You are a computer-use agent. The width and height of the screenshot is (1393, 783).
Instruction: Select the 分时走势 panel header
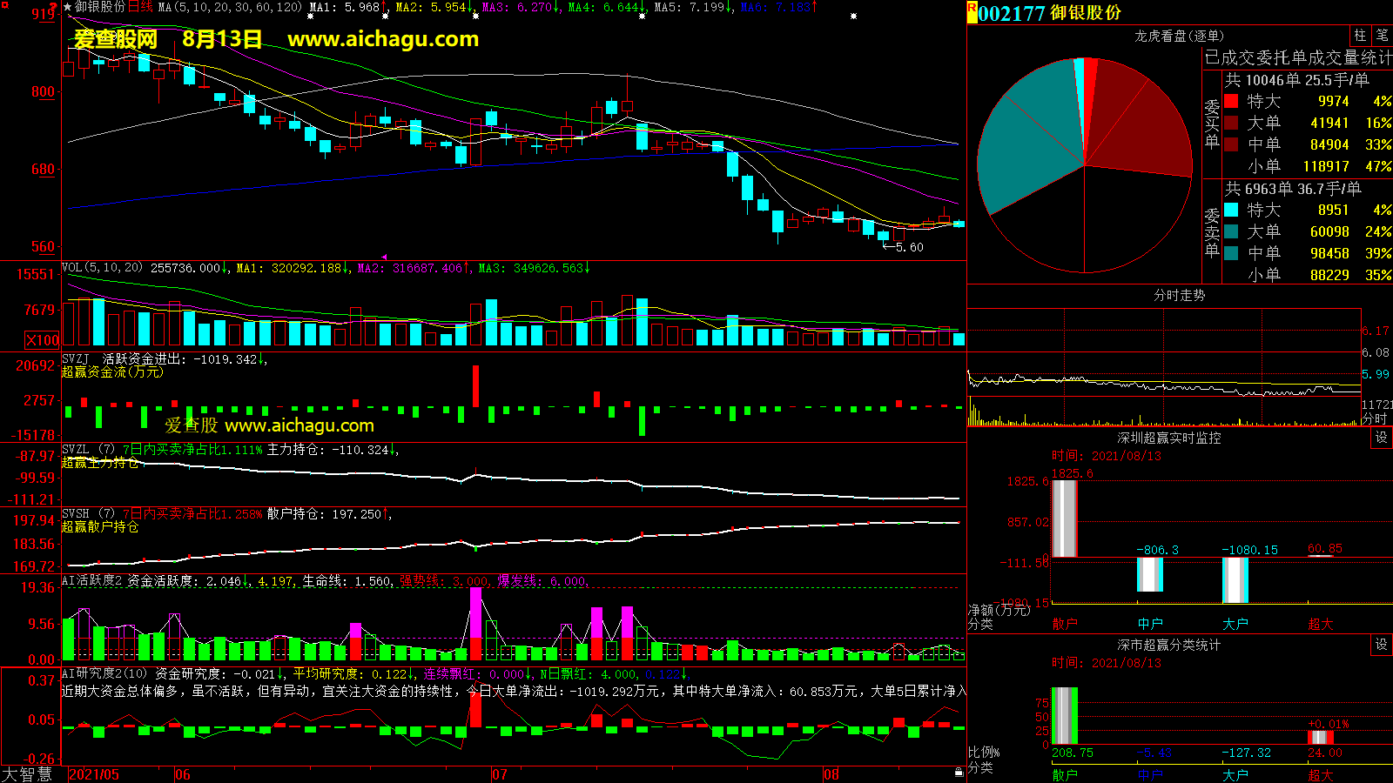(1179, 296)
